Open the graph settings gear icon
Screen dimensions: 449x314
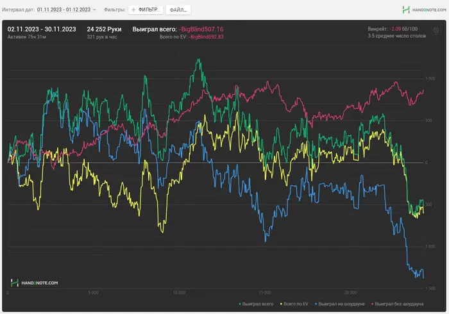436,30
